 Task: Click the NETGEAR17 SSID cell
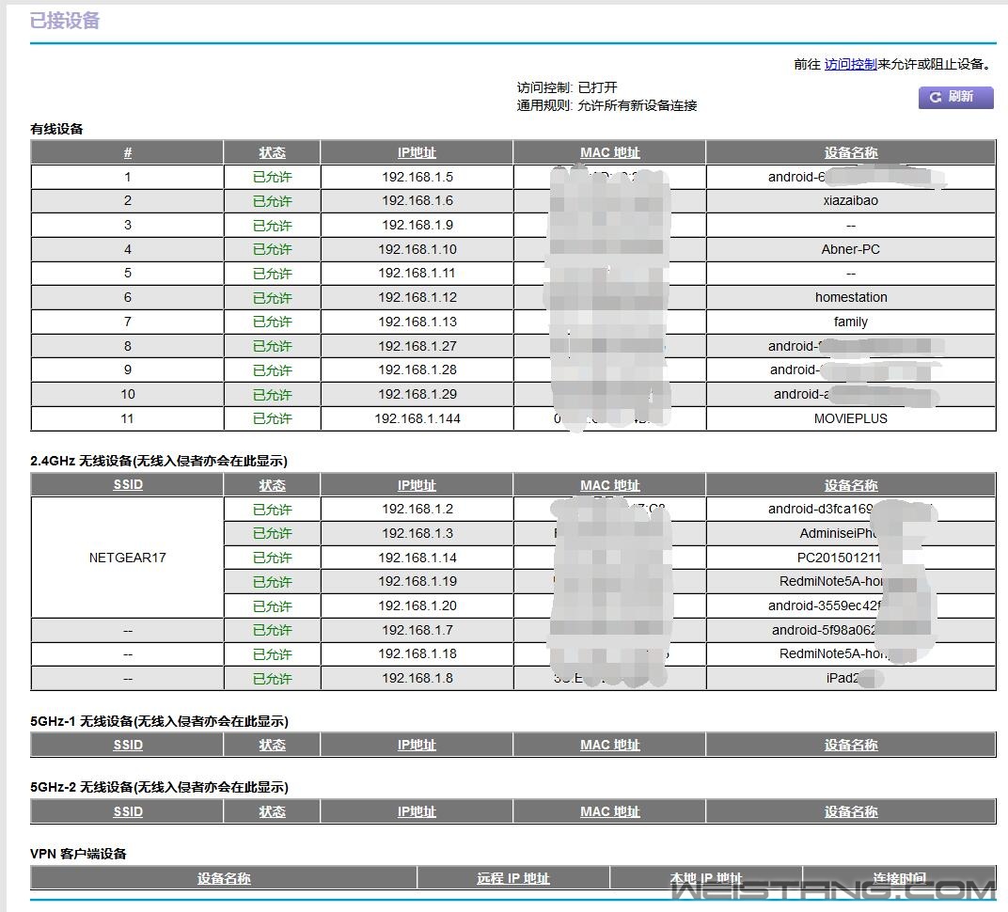pyautogui.click(x=128, y=558)
